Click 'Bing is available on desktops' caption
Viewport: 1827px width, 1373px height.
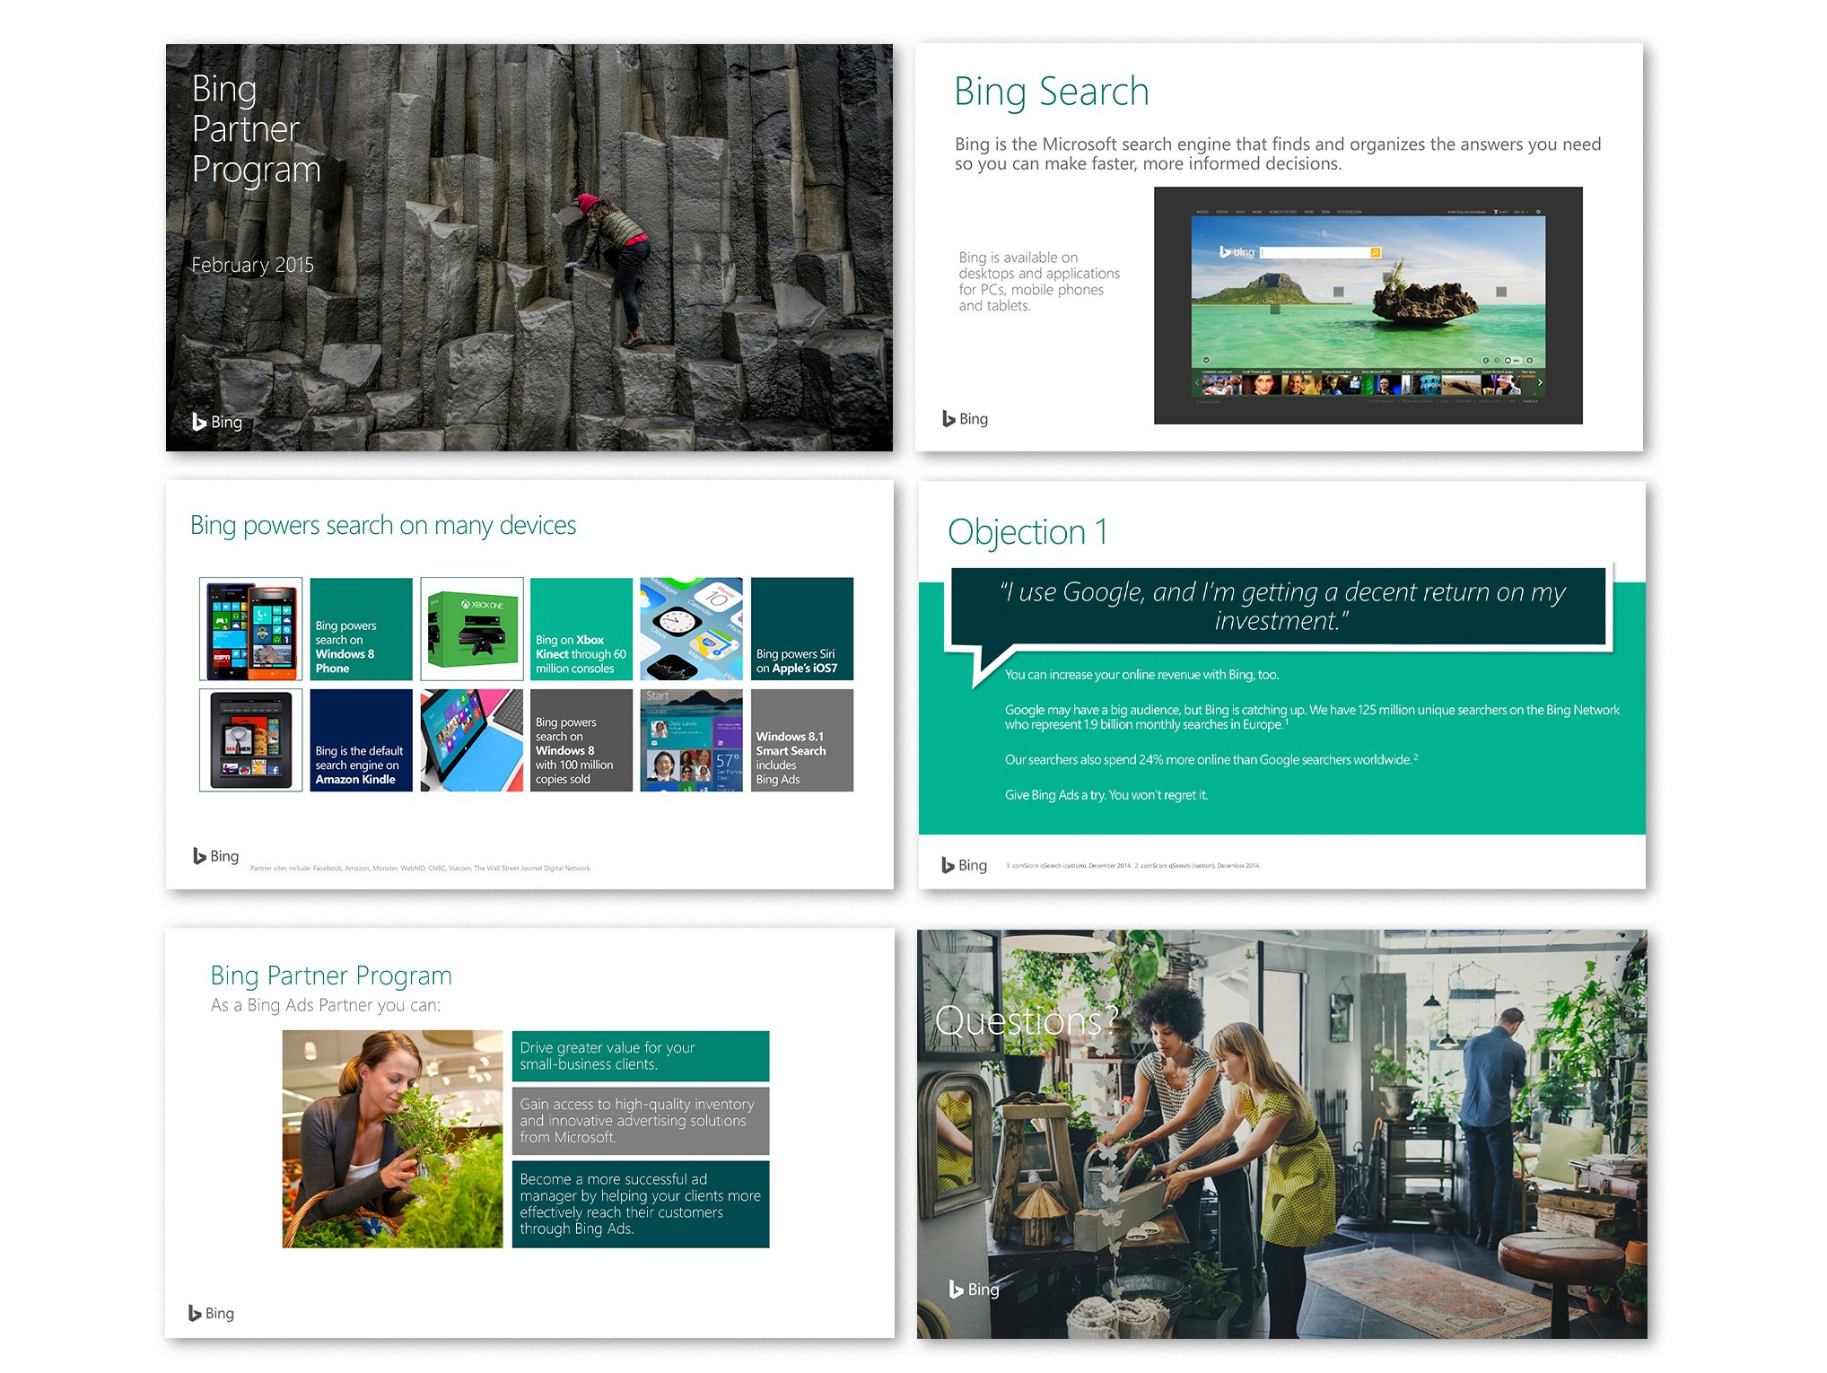[x=1038, y=281]
